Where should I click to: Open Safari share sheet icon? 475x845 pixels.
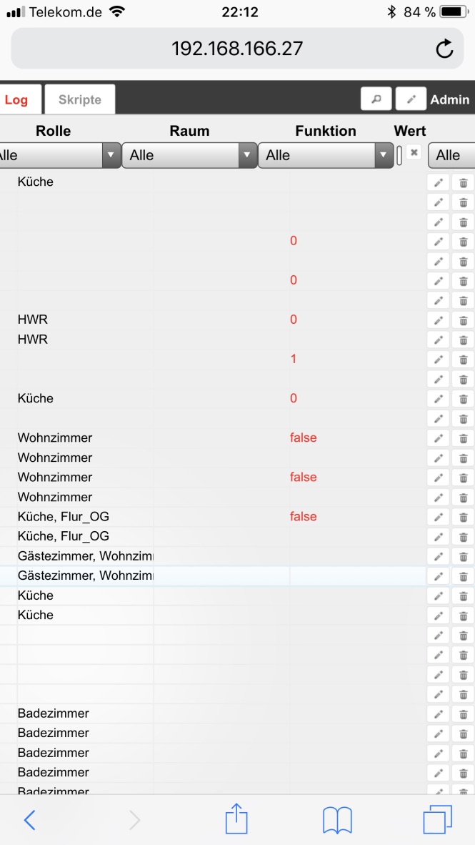(236, 819)
